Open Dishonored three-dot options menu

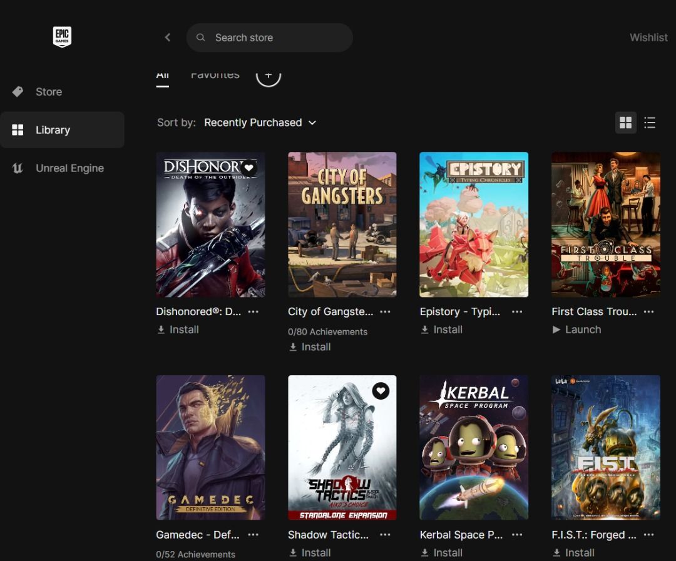[x=253, y=311]
